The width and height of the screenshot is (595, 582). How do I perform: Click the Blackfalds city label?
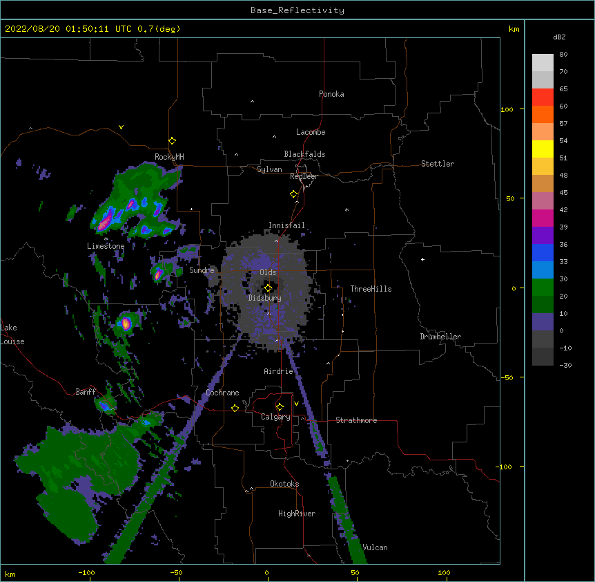(x=304, y=154)
